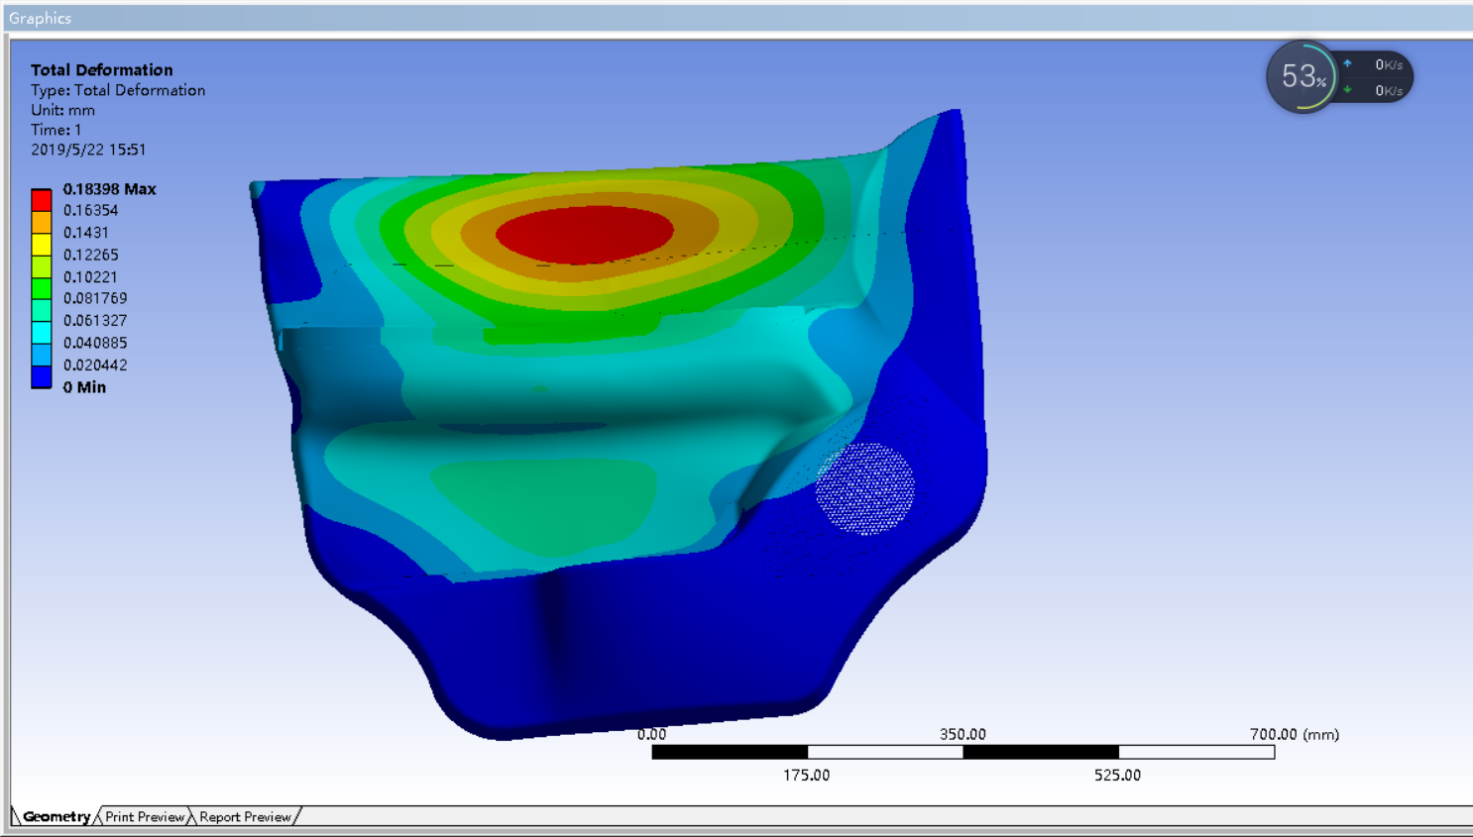
Task: Click the 'Type: Total Deformation' line
Action: [118, 90]
